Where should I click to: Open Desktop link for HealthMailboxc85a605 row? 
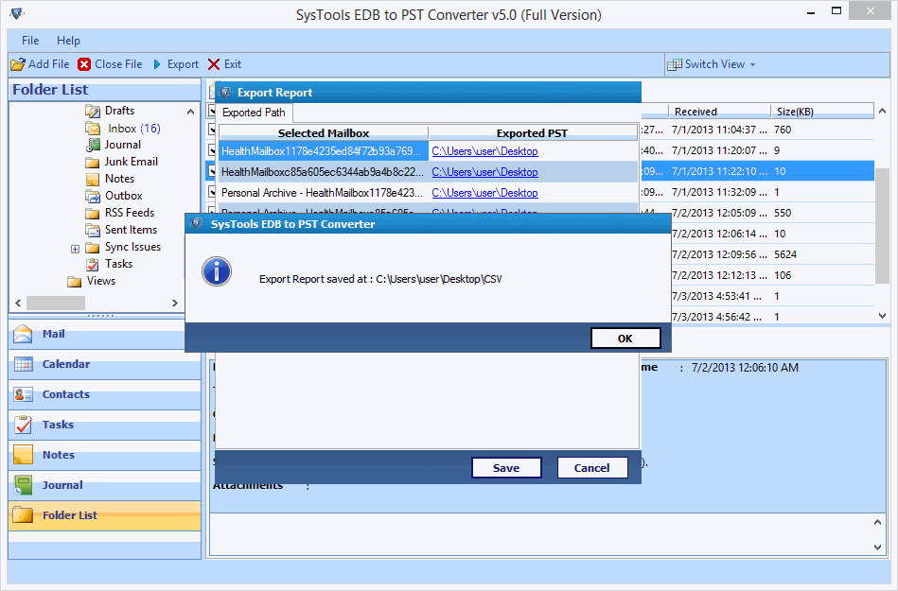coord(485,172)
